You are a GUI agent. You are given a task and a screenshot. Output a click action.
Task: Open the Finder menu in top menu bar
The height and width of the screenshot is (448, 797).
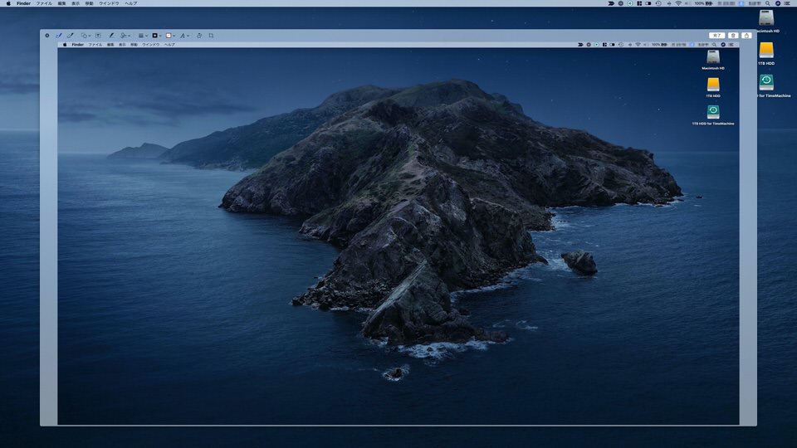(x=23, y=3)
